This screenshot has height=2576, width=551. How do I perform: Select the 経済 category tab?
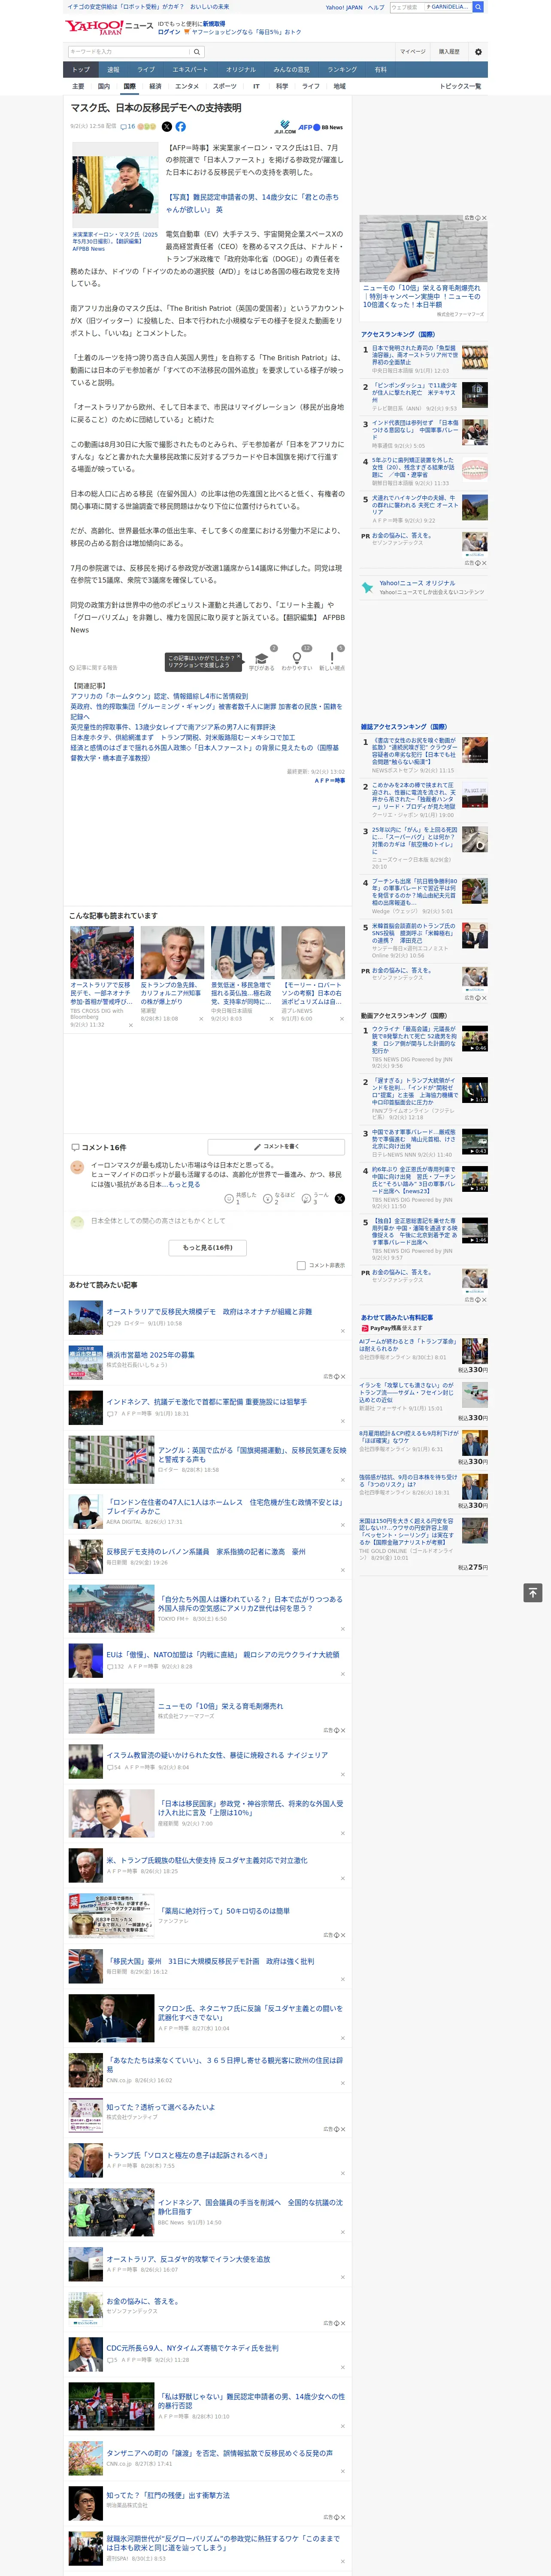point(155,86)
